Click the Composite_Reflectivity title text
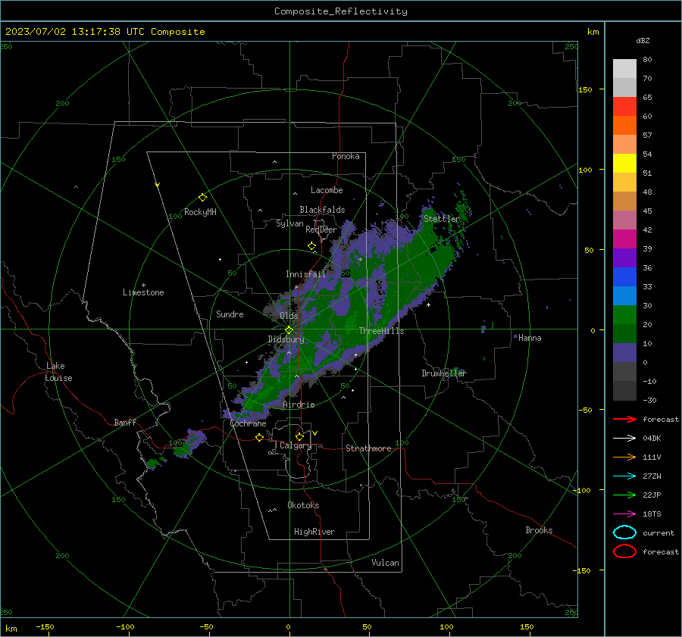 341,11
